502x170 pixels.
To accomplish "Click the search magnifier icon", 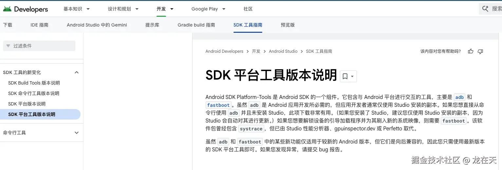I will click(x=485, y=9).
